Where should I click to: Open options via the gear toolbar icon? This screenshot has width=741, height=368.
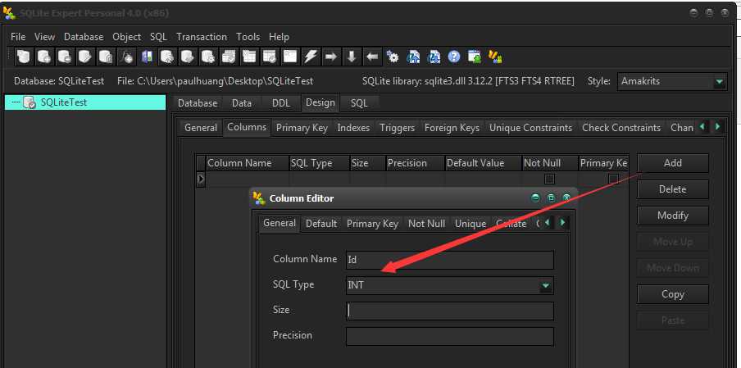point(393,57)
